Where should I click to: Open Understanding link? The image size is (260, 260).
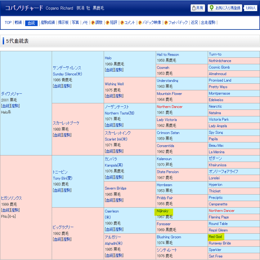pyautogui.click(x=168, y=81)
